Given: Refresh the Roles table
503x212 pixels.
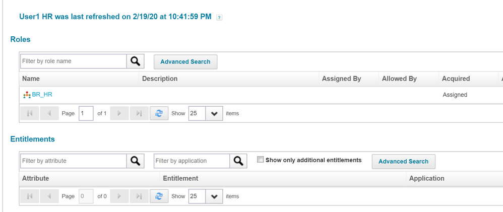Looking at the screenshot, I should tap(159, 113).
